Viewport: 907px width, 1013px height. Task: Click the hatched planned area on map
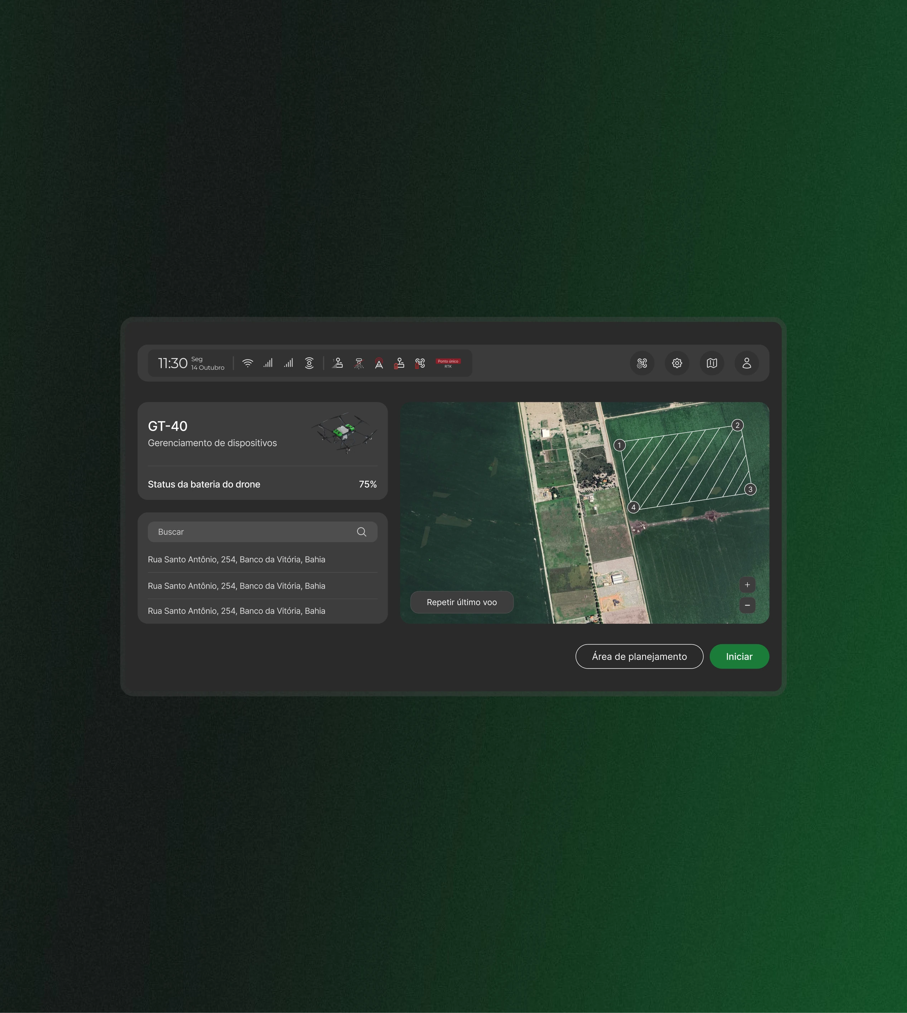(x=685, y=467)
